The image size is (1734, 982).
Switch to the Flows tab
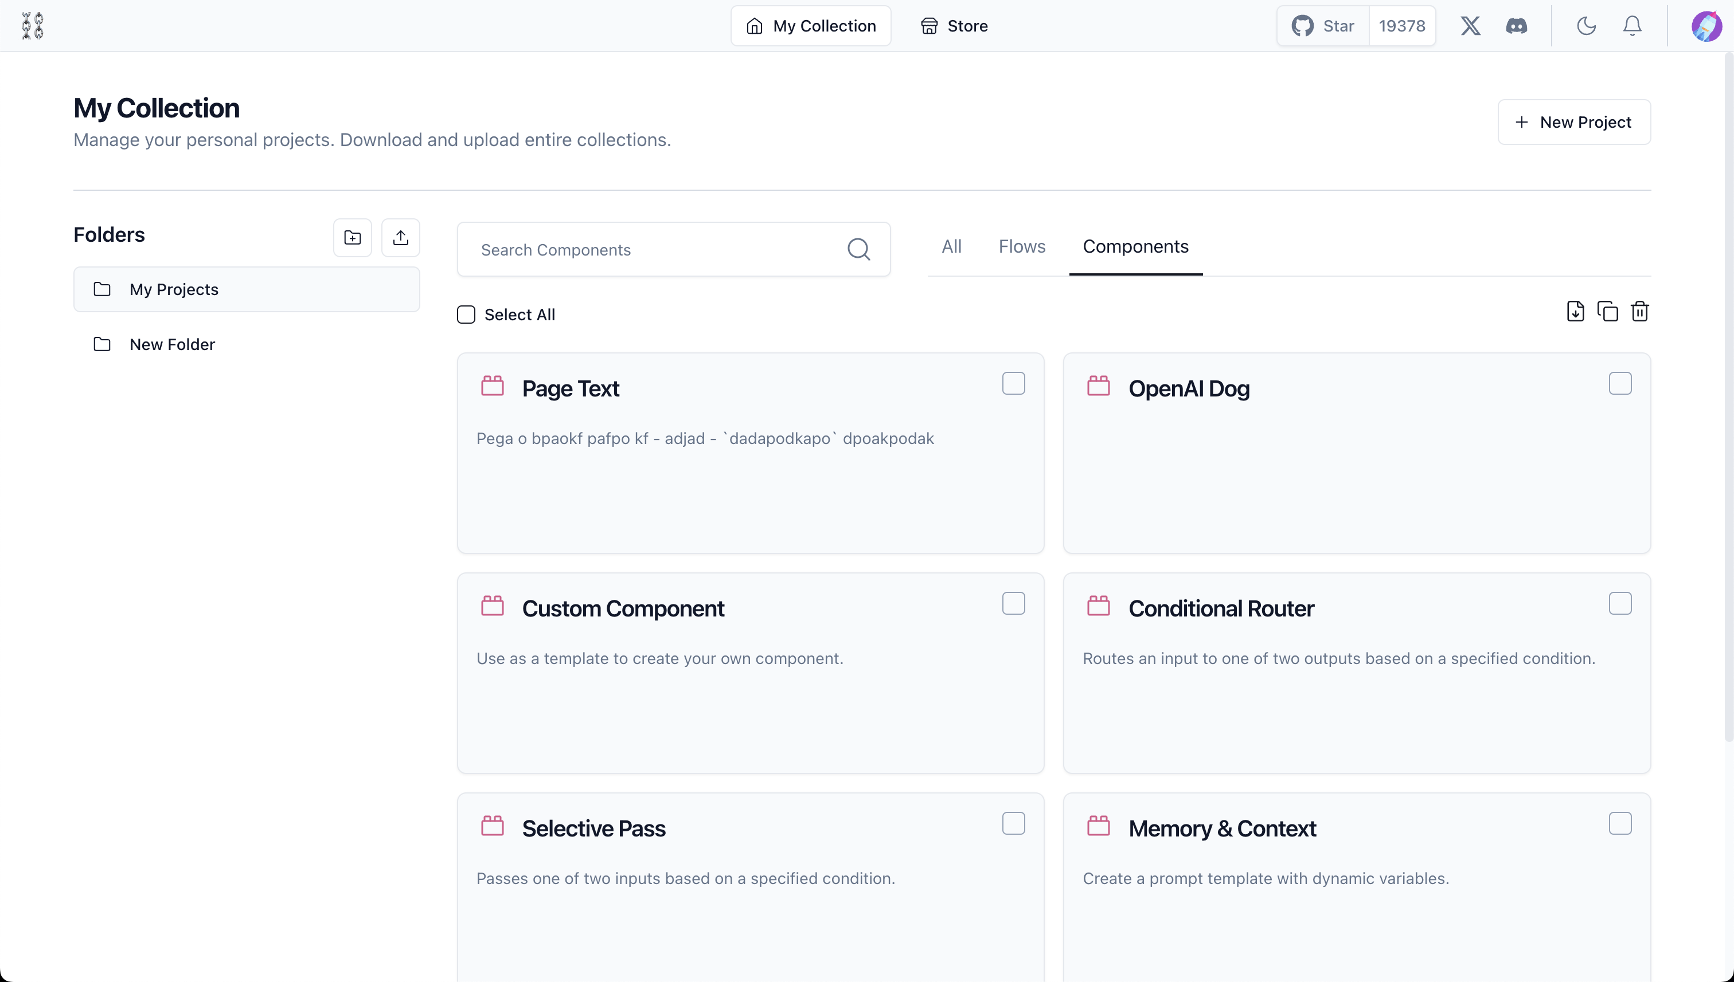[x=1021, y=247]
